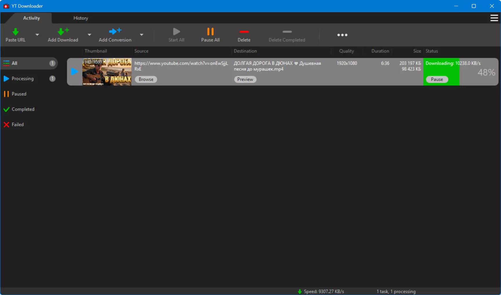This screenshot has height=295, width=501.
Task: Pause the download with the Pause button
Action: pyautogui.click(x=437, y=79)
